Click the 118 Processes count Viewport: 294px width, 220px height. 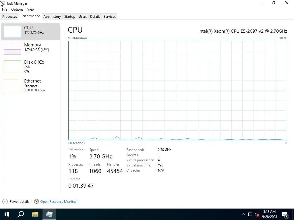(73, 171)
